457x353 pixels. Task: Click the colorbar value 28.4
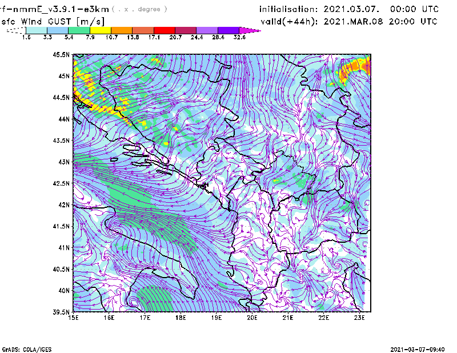coord(218,37)
